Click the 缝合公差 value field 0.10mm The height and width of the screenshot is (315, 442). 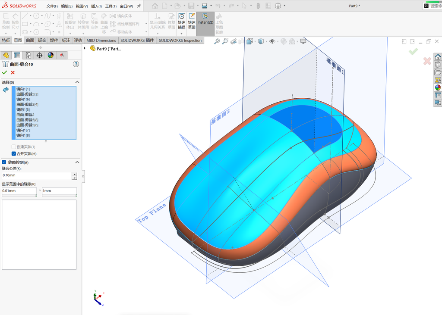point(37,175)
